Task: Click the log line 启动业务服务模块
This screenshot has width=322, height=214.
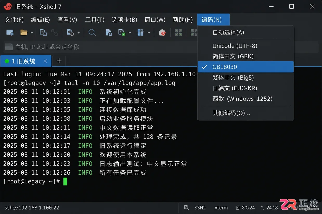Action: (78, 119)
